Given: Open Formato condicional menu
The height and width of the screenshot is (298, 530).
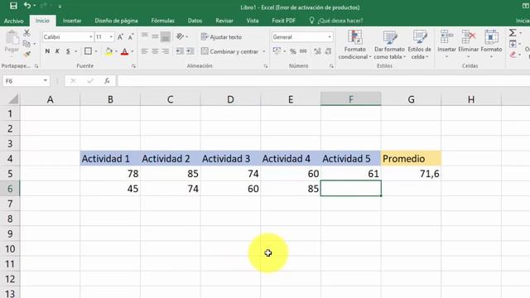Looking at the screenshot, I should click(354, 45).
